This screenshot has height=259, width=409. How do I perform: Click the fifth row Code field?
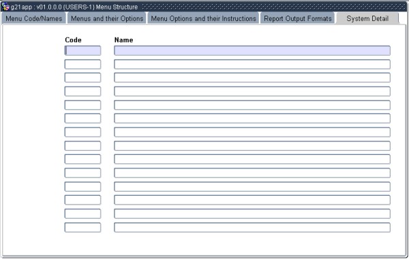coord(82,105)
